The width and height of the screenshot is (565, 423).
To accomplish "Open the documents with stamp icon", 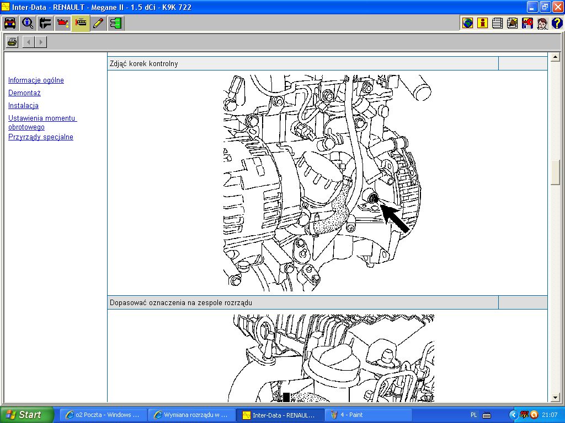I will [513, 23].
